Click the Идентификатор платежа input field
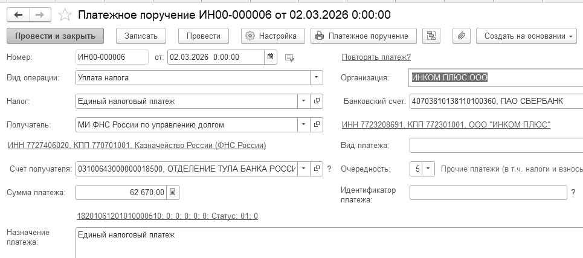 (488, 193)
